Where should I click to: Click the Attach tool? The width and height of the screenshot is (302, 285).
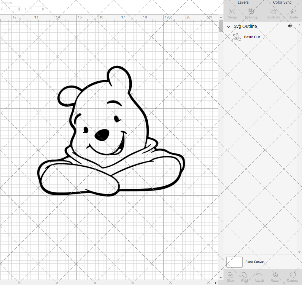click(x=259, y=277)
